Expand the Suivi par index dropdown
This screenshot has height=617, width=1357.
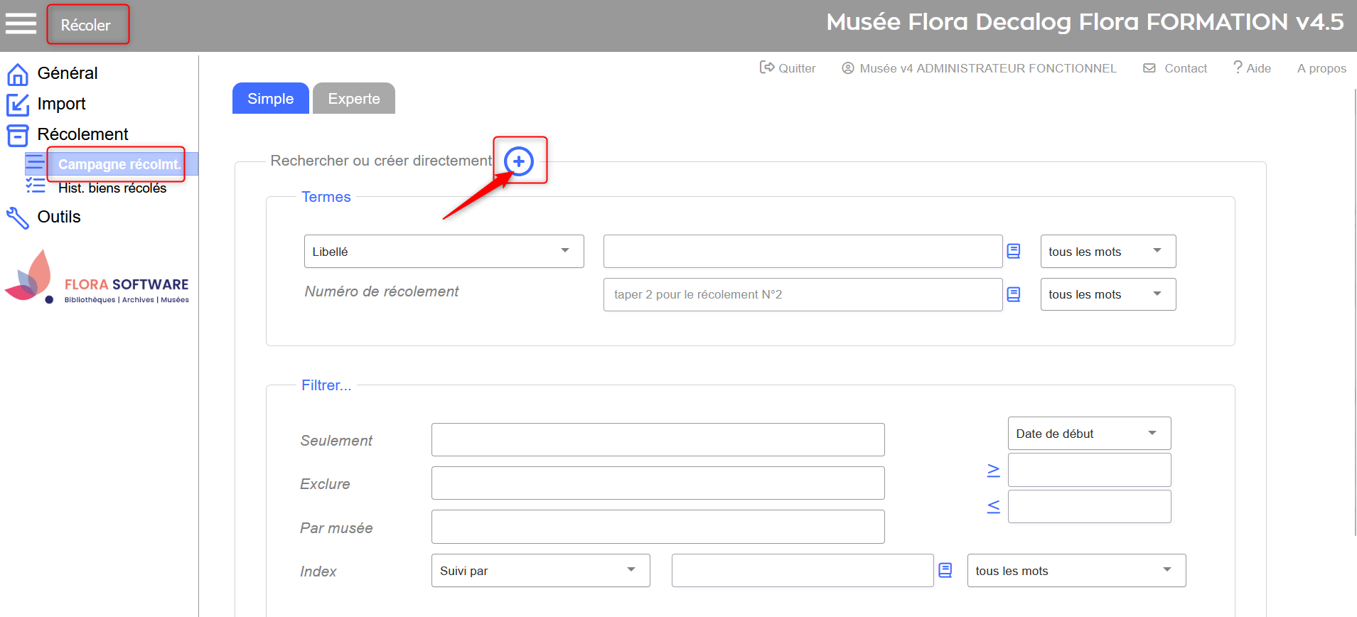[540, 571]
